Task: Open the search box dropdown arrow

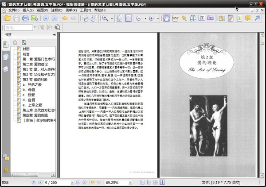Action: [34, 27]
